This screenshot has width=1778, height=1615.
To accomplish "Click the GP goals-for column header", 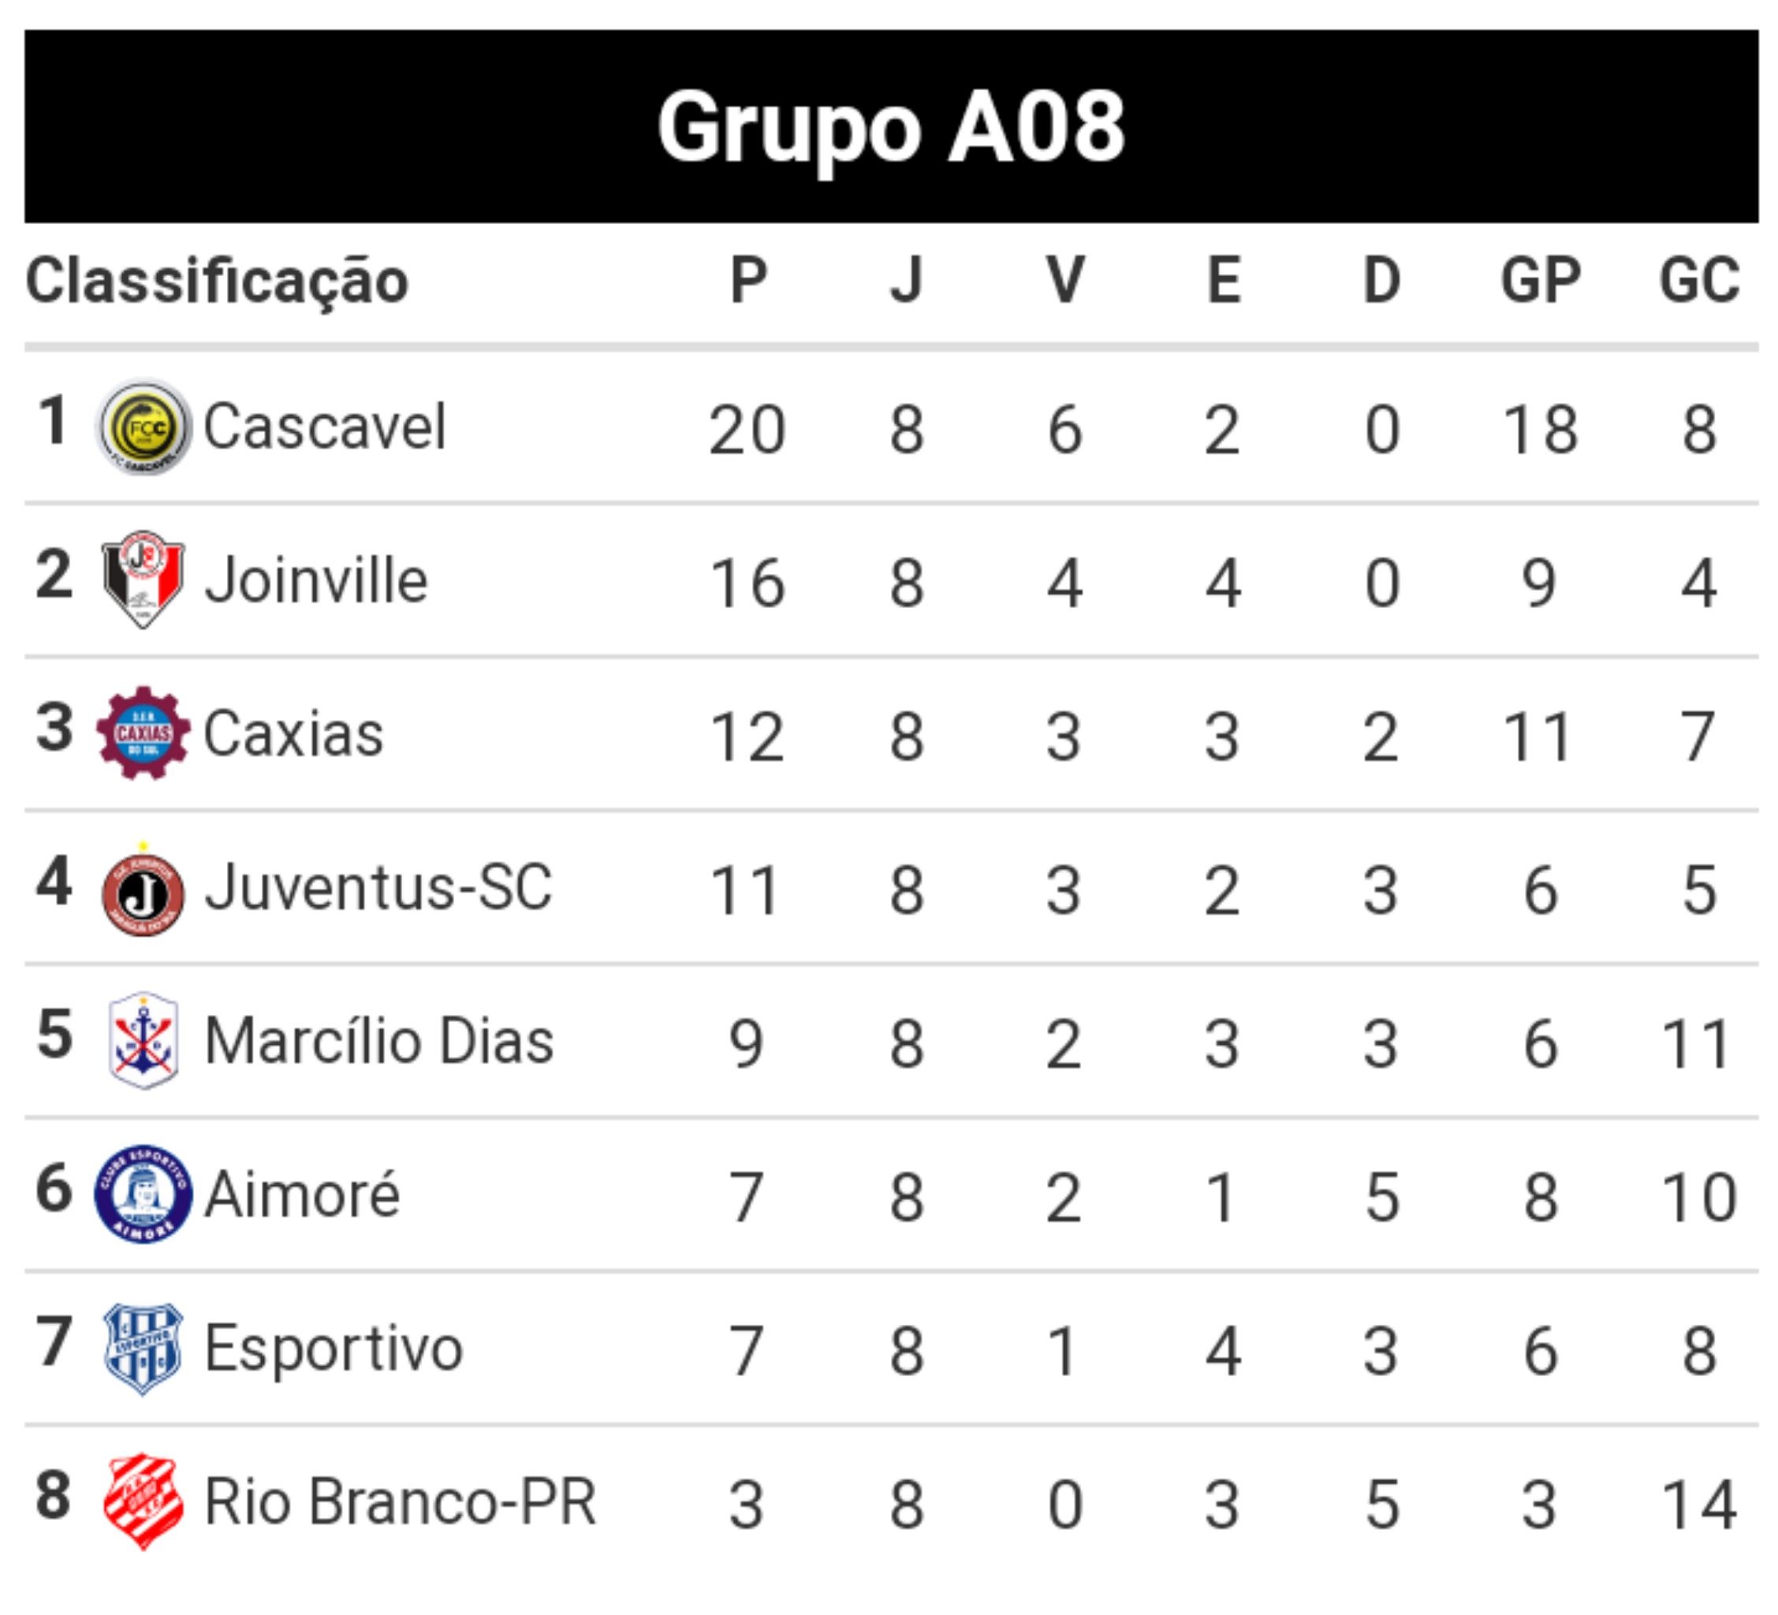I will (1541, 281).
